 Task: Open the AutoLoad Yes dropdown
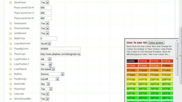(x=45, y=94)
